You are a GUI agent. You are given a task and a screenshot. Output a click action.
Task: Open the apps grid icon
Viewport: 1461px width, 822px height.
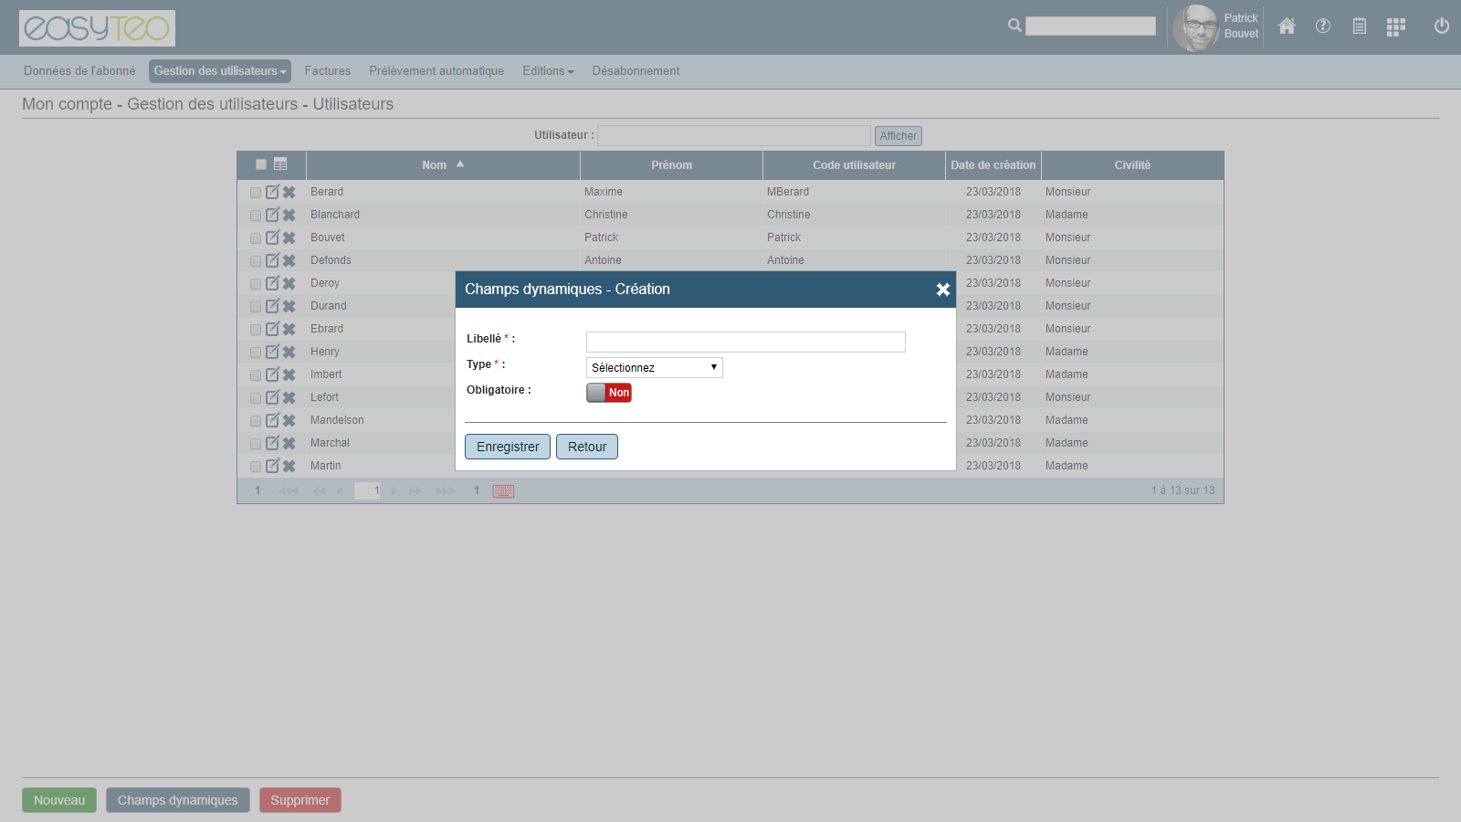pos(1395,27)
